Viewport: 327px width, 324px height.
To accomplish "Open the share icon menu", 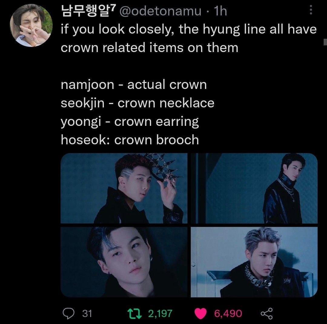I will pos(266,313).
